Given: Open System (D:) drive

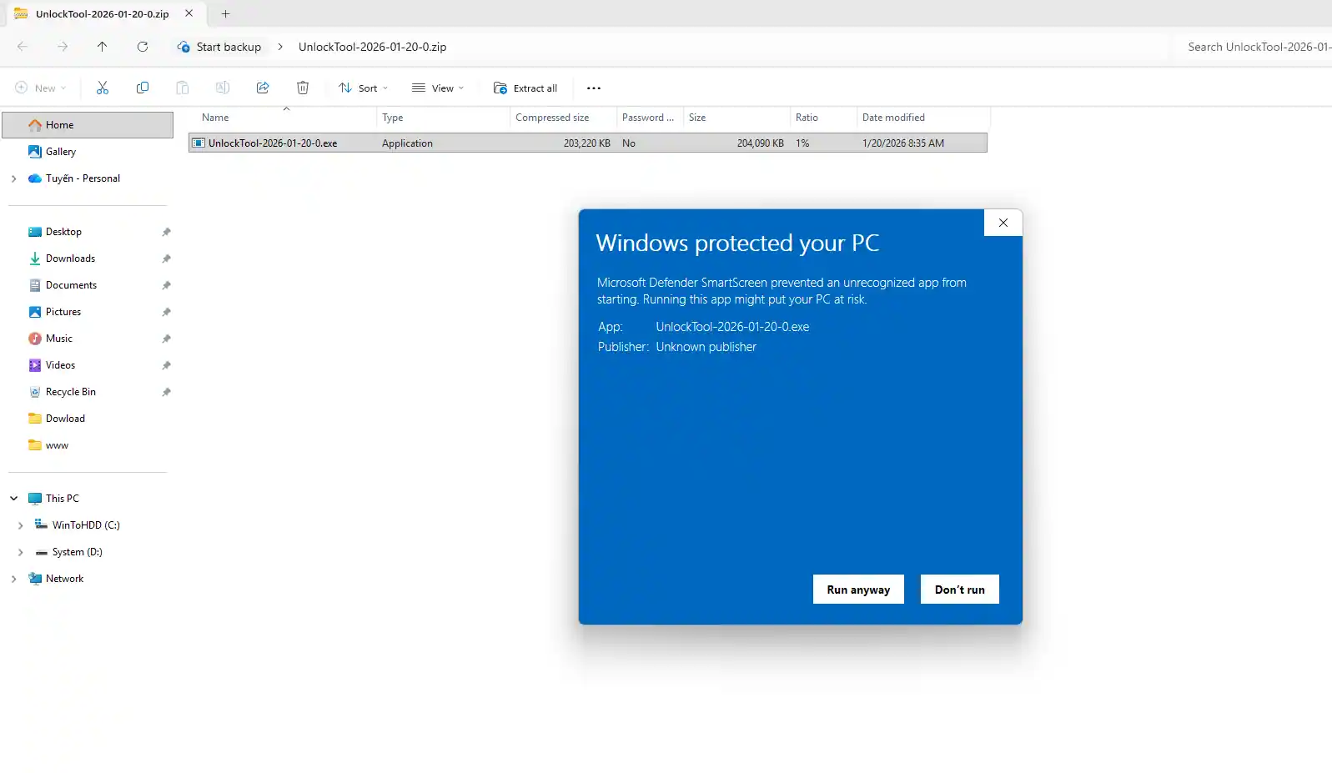Looking at the screenshot, I should (77, 552).
